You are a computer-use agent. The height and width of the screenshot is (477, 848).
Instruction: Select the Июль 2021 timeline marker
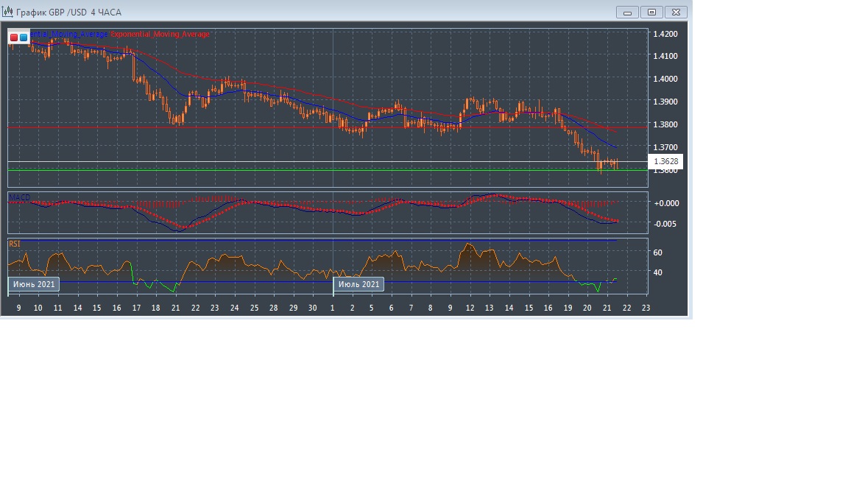pyautogui.click(x=359, y=284)
